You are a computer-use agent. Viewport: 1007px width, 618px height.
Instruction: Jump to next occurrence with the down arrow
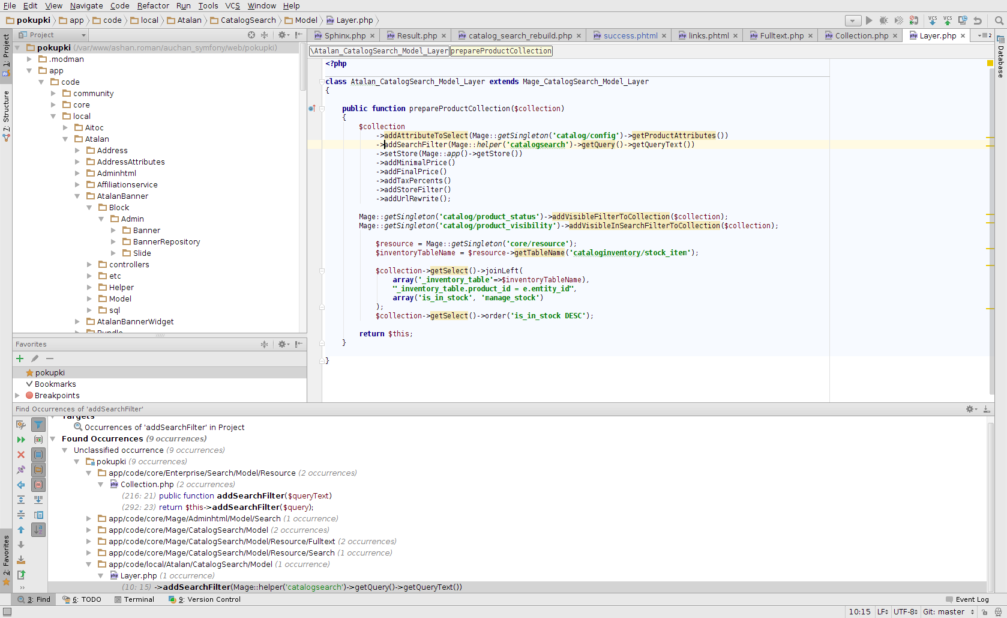click(21, 545)
